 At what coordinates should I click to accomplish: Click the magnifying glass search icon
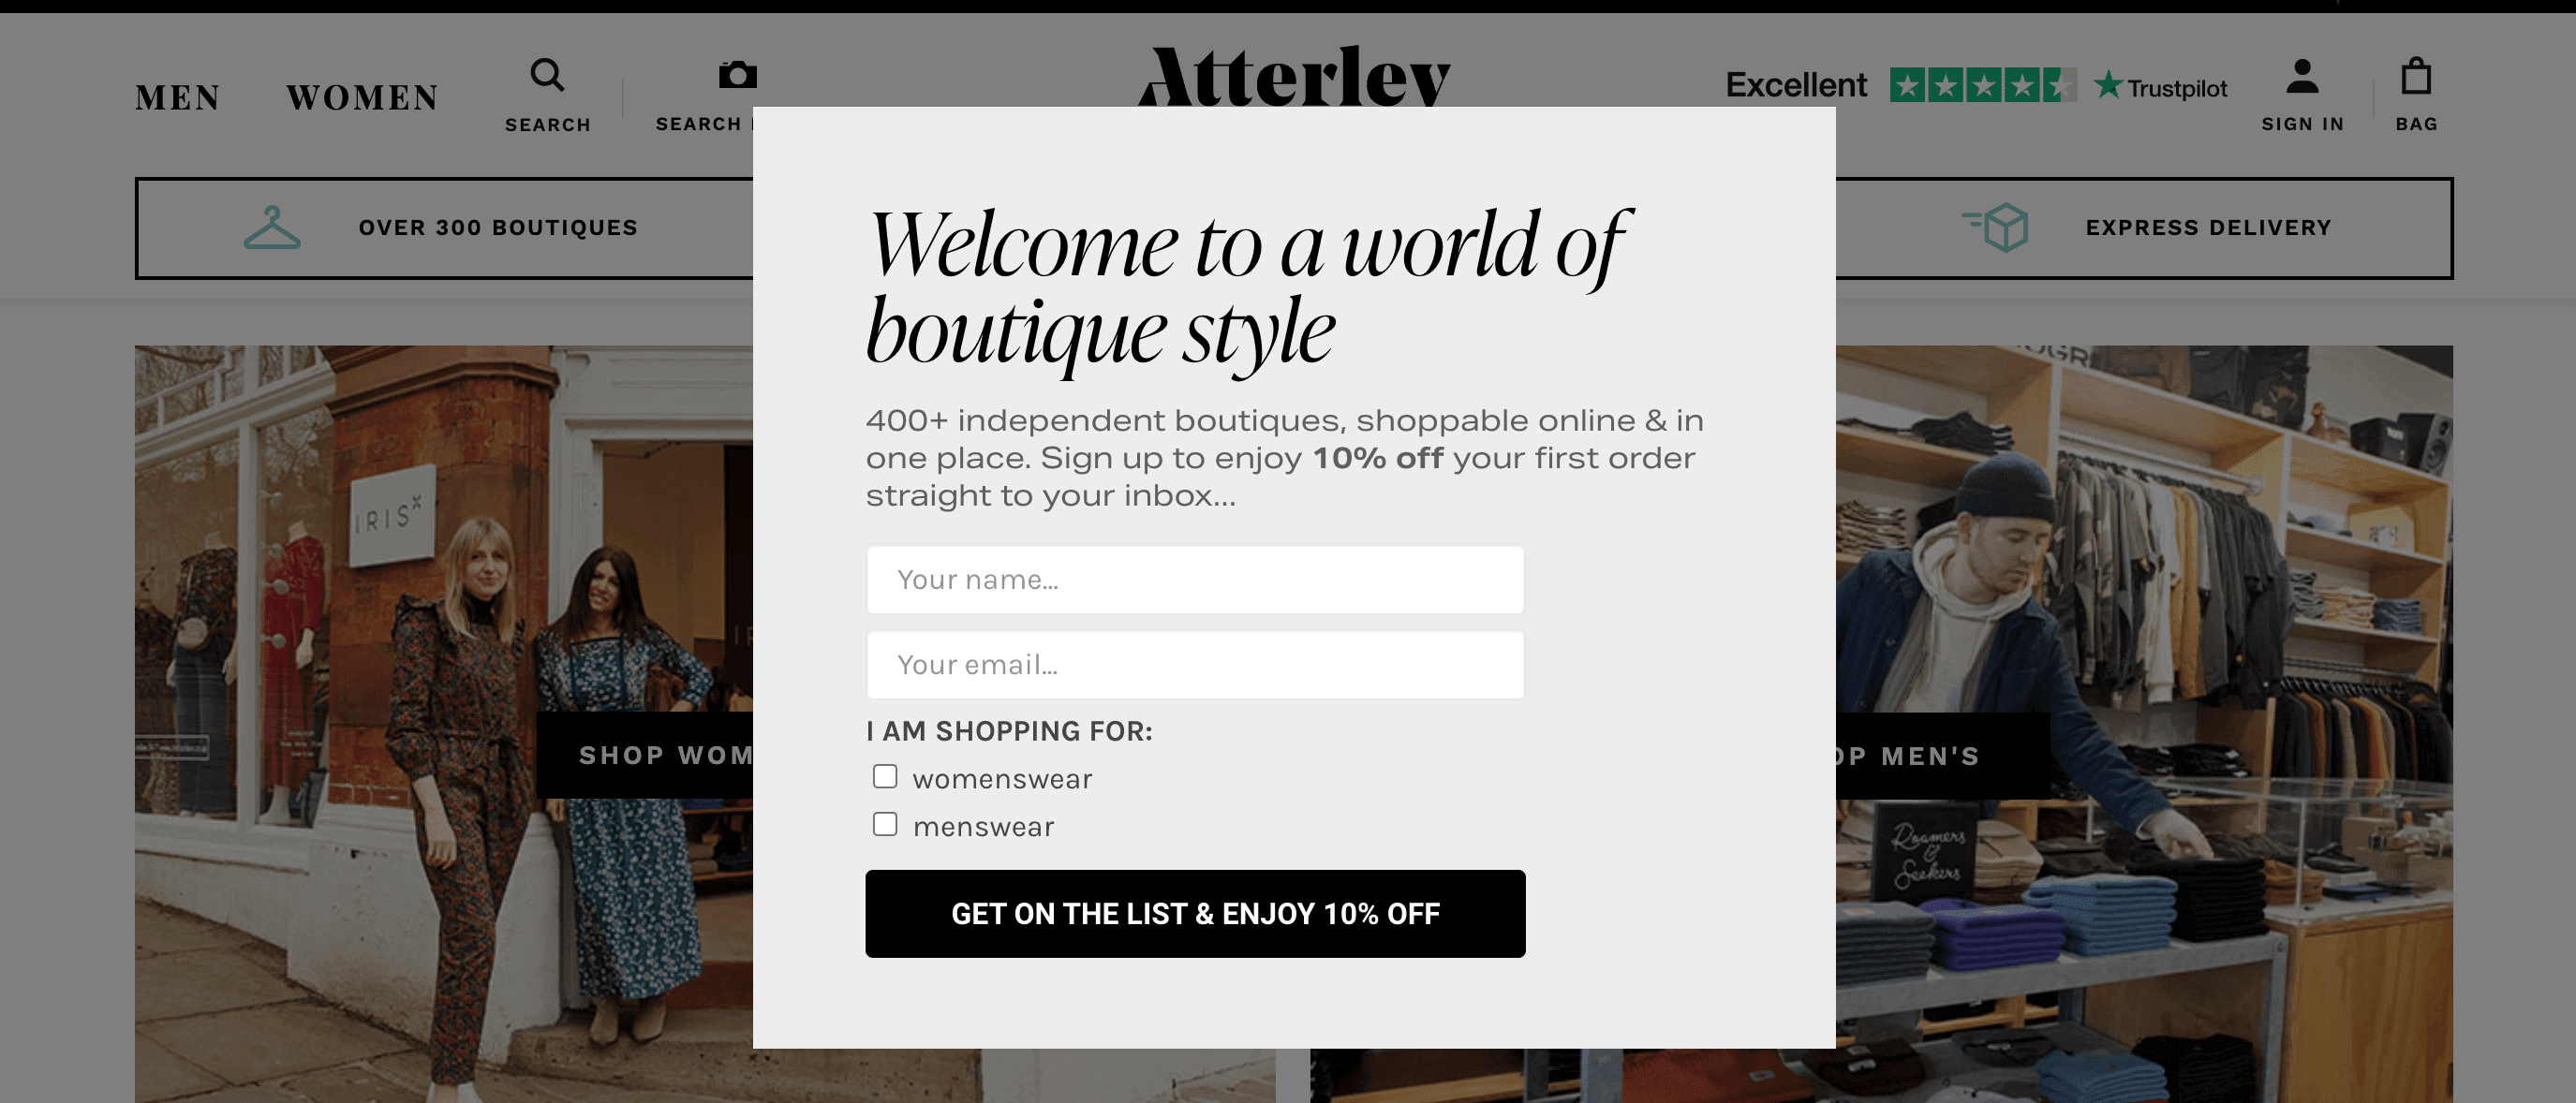547,75
